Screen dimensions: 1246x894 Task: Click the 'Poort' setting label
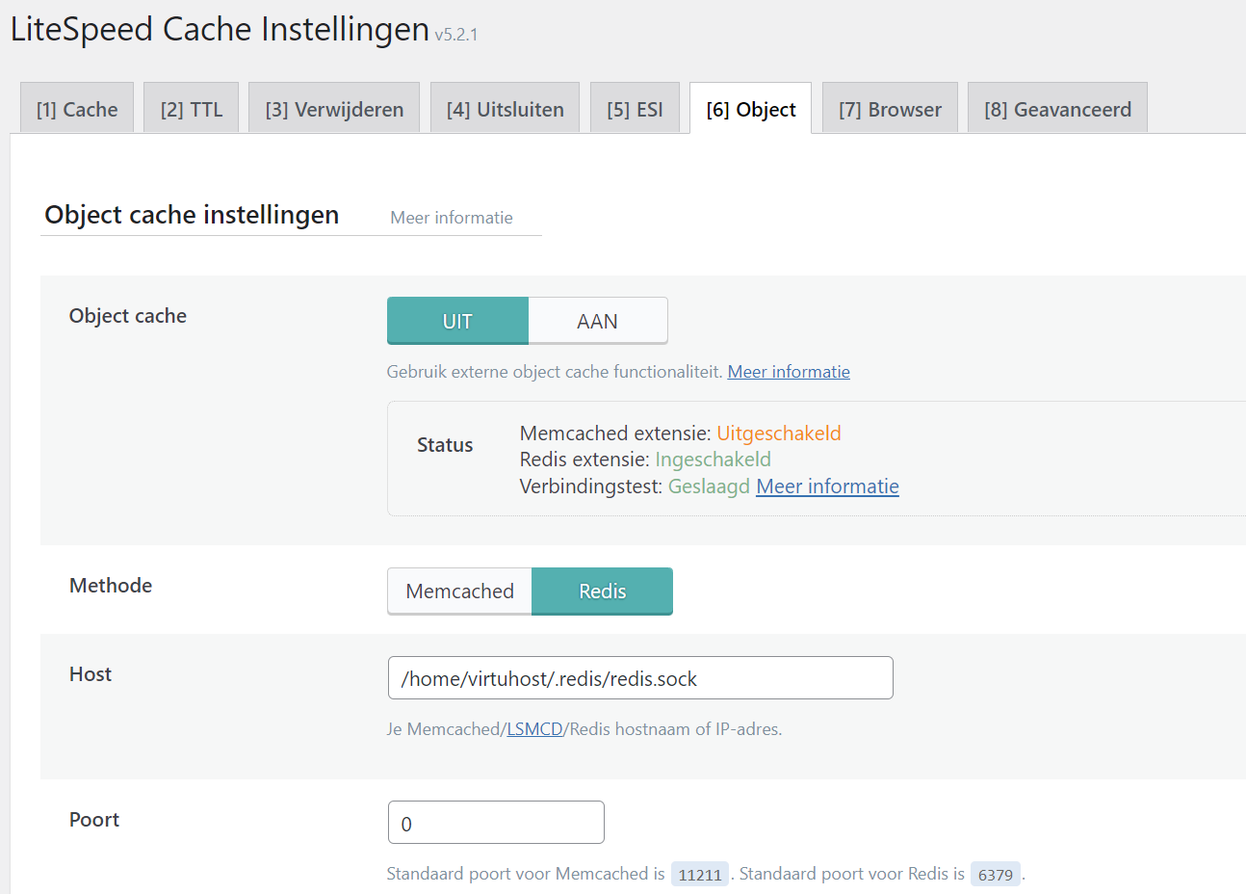[x=94, y=820]
